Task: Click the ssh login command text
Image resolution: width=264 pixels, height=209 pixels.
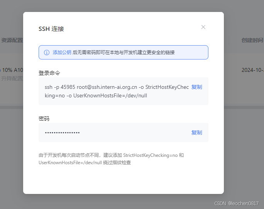Action: tap(117, 91)
